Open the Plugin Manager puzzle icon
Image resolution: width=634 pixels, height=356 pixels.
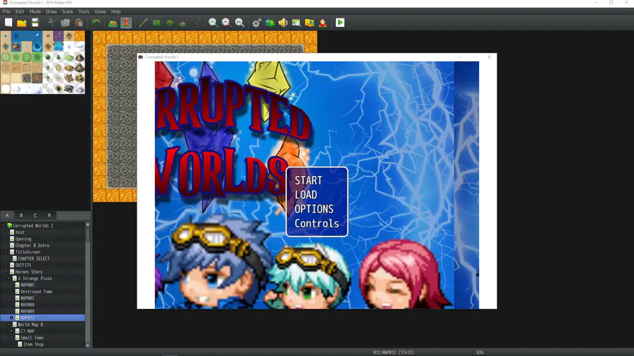tap(270, 23)
